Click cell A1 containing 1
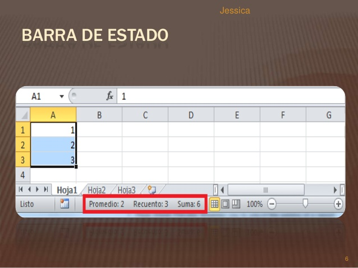Image resolution: width=358 pixels, height=268 pixels. [x=53, y=130]
